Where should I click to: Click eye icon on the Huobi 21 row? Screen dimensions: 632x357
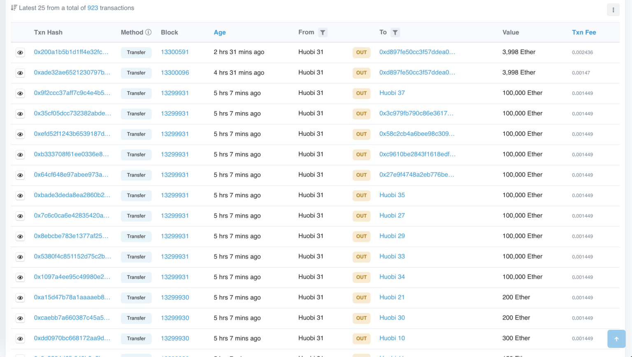(x=20, y=298)
